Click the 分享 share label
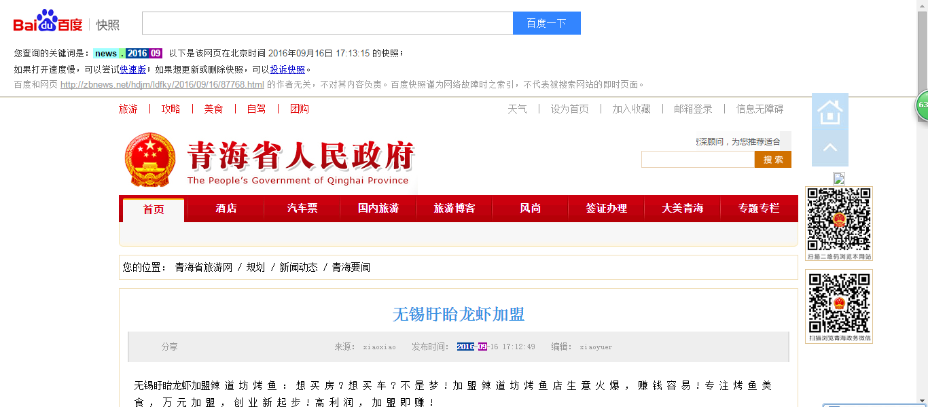Screen dimensions: 928x407 [x=170, y=347]
